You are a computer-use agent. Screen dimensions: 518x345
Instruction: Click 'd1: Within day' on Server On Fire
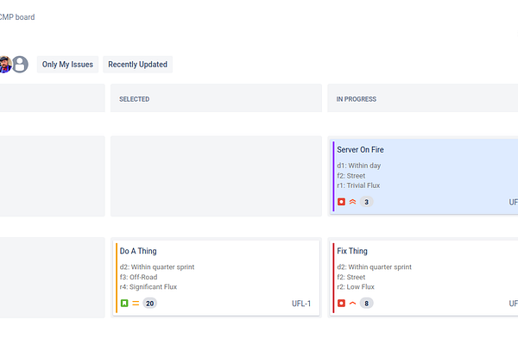pyautogui.click(x=359, y=166)
